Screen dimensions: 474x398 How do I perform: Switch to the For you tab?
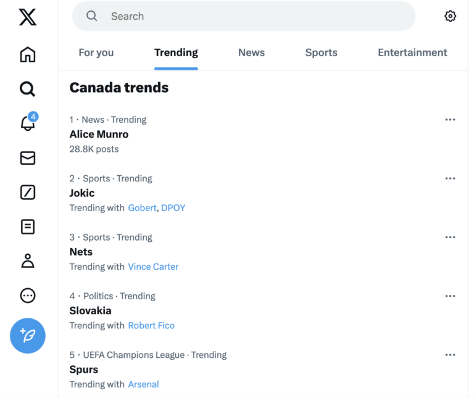[x=96, y=52]
